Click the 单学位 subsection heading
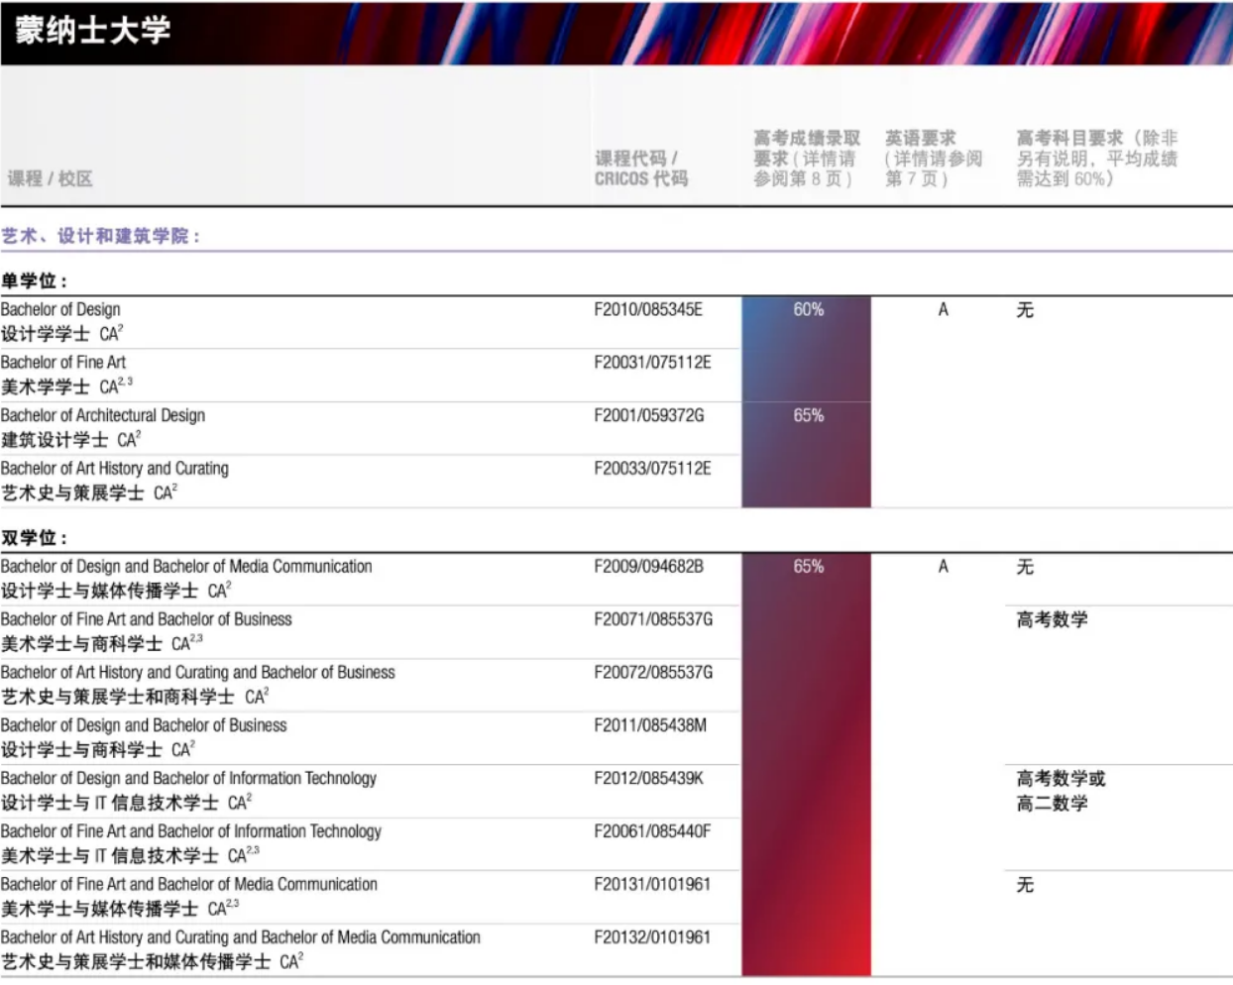The height and width of the screenshot is (985, 1233). 35,281
